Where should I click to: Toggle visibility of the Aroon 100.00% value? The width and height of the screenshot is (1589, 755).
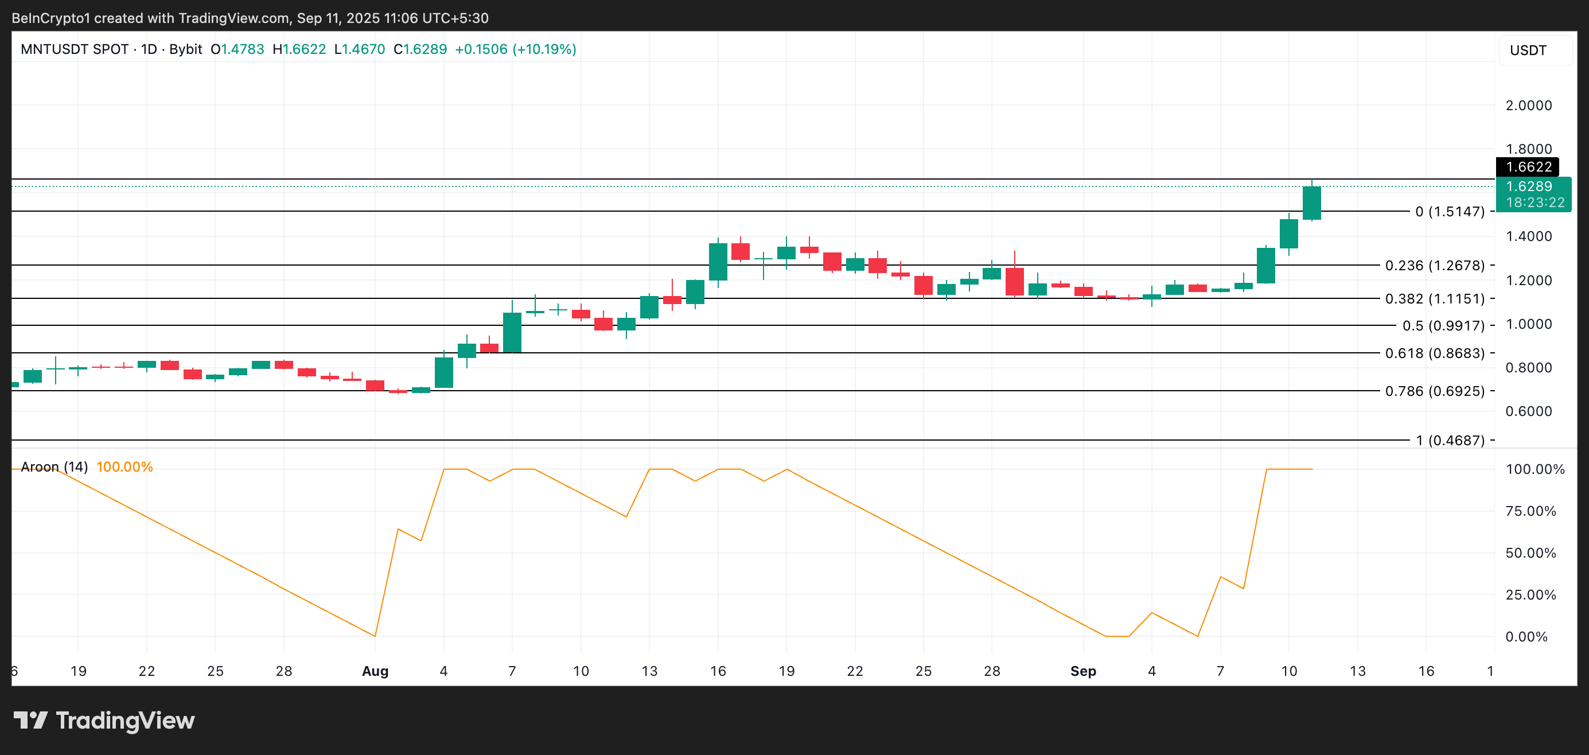point(125,467)
